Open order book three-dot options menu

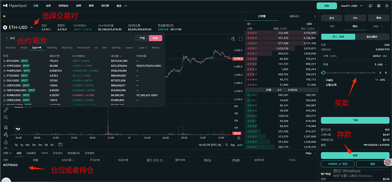coord(315,16)
